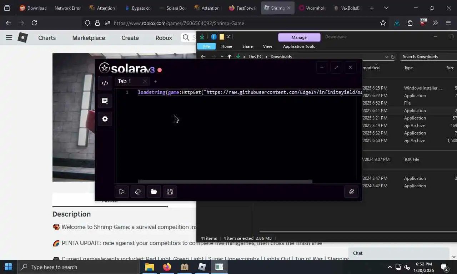The image size is (457, 274).
Task: Switch to the Solara Dow browser tab
Action: (x=173, y=8)
